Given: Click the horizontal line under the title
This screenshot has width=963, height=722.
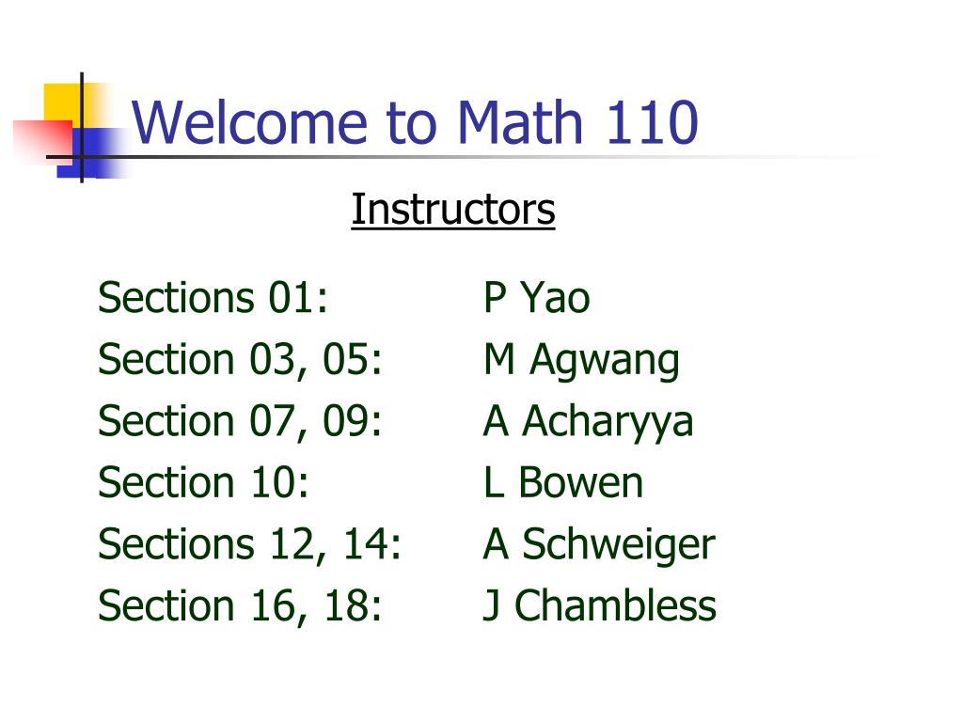Looking at the screenshot, I should [461, 157].
